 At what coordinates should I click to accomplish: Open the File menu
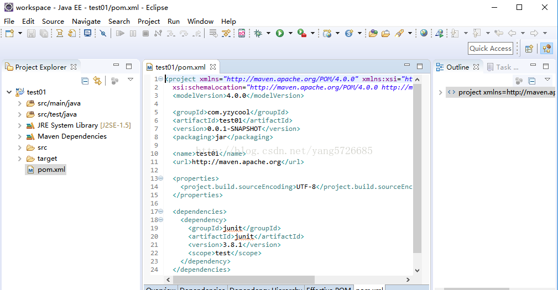[9, 22]
